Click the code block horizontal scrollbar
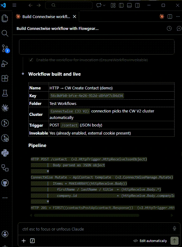This screenshot has width=182, height=247. pos(87,215)
